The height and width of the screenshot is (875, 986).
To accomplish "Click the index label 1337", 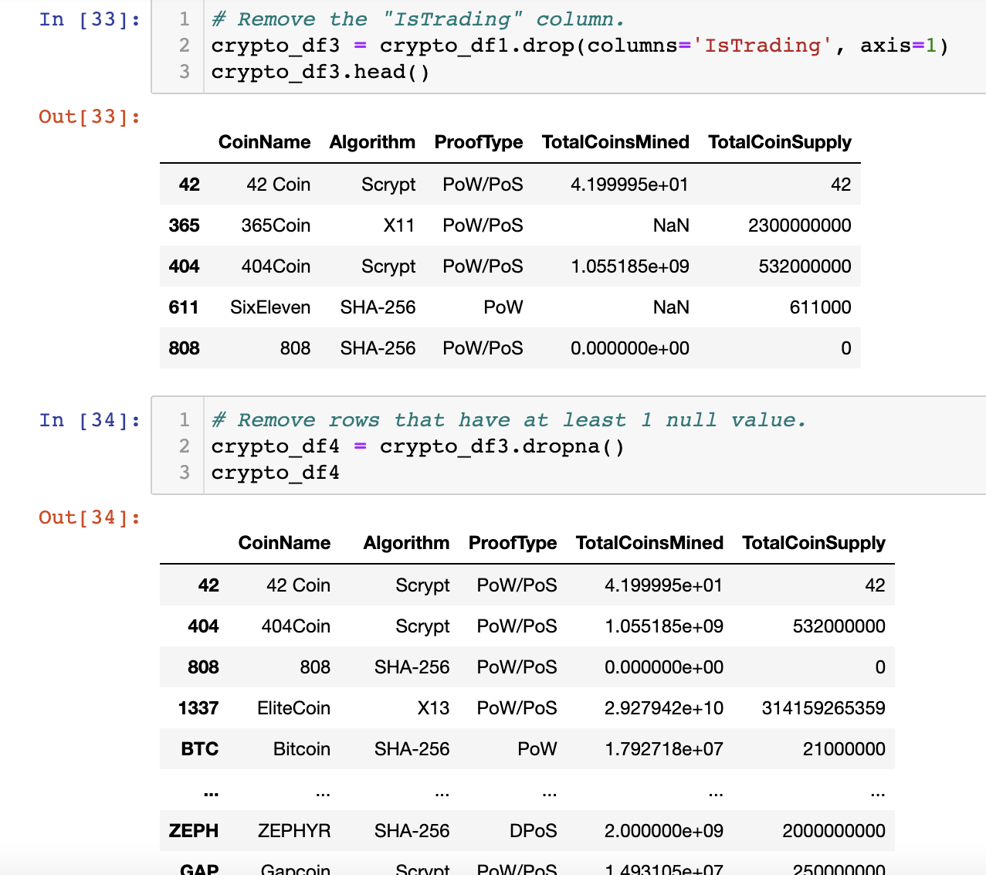I will [x=198, y=708].
